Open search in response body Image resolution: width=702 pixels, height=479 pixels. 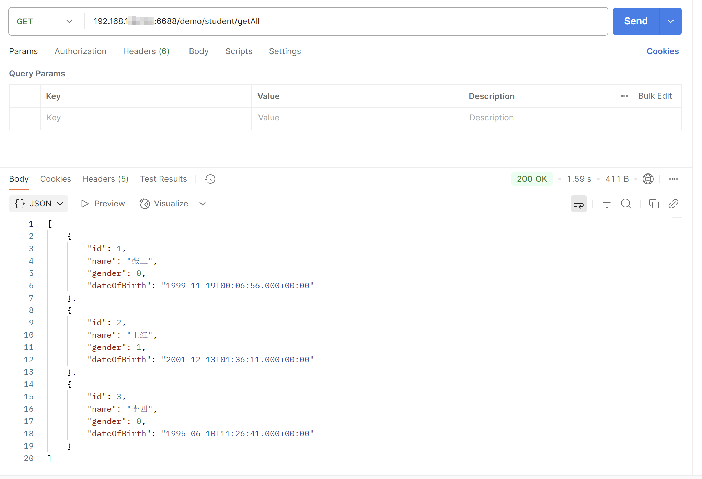(626, 204)
